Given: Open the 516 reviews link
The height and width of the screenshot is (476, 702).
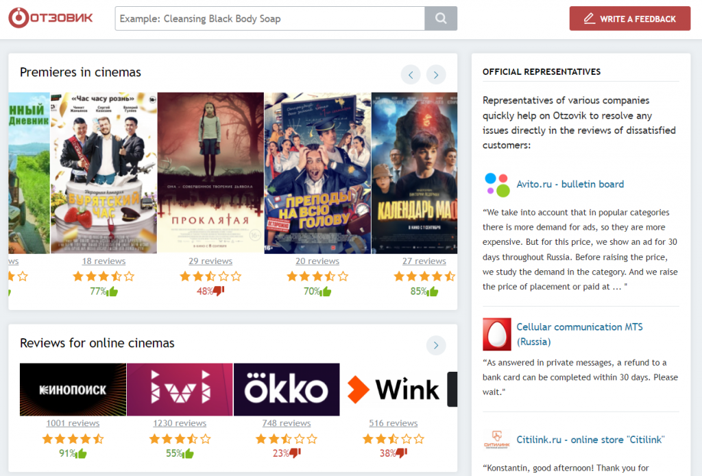Looking at the screenshot, I should [x=394, y=423].
